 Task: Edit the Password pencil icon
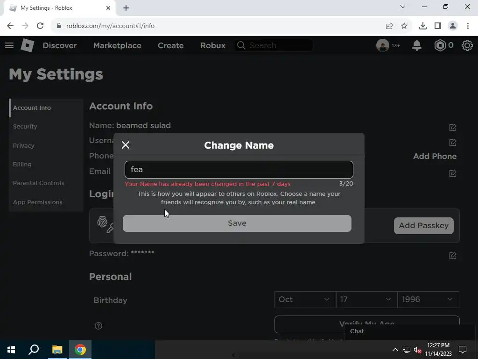coord(453,255)
